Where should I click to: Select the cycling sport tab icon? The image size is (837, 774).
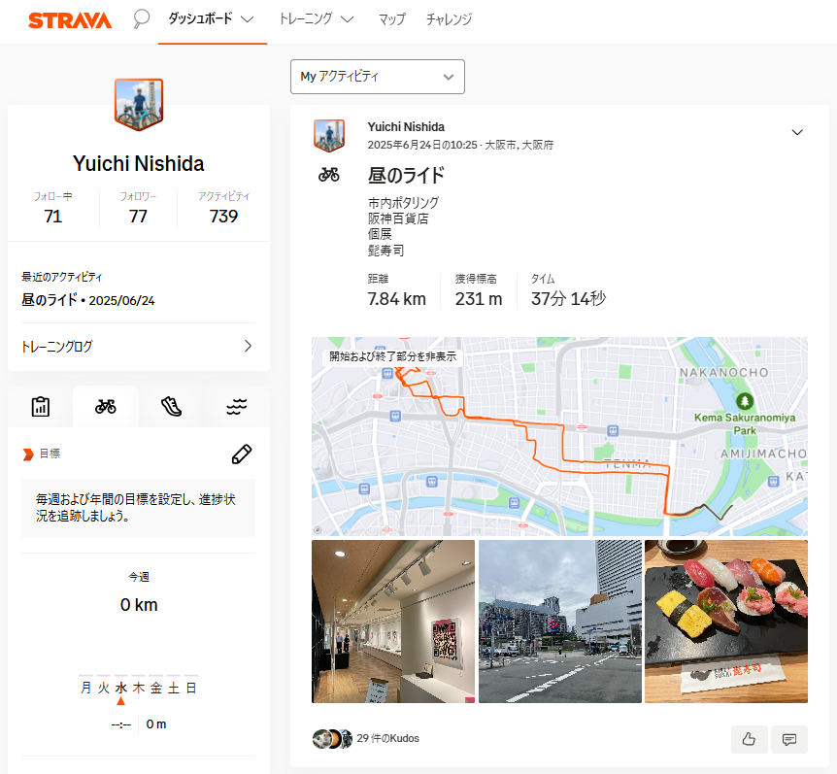click(x=106, y=406)
